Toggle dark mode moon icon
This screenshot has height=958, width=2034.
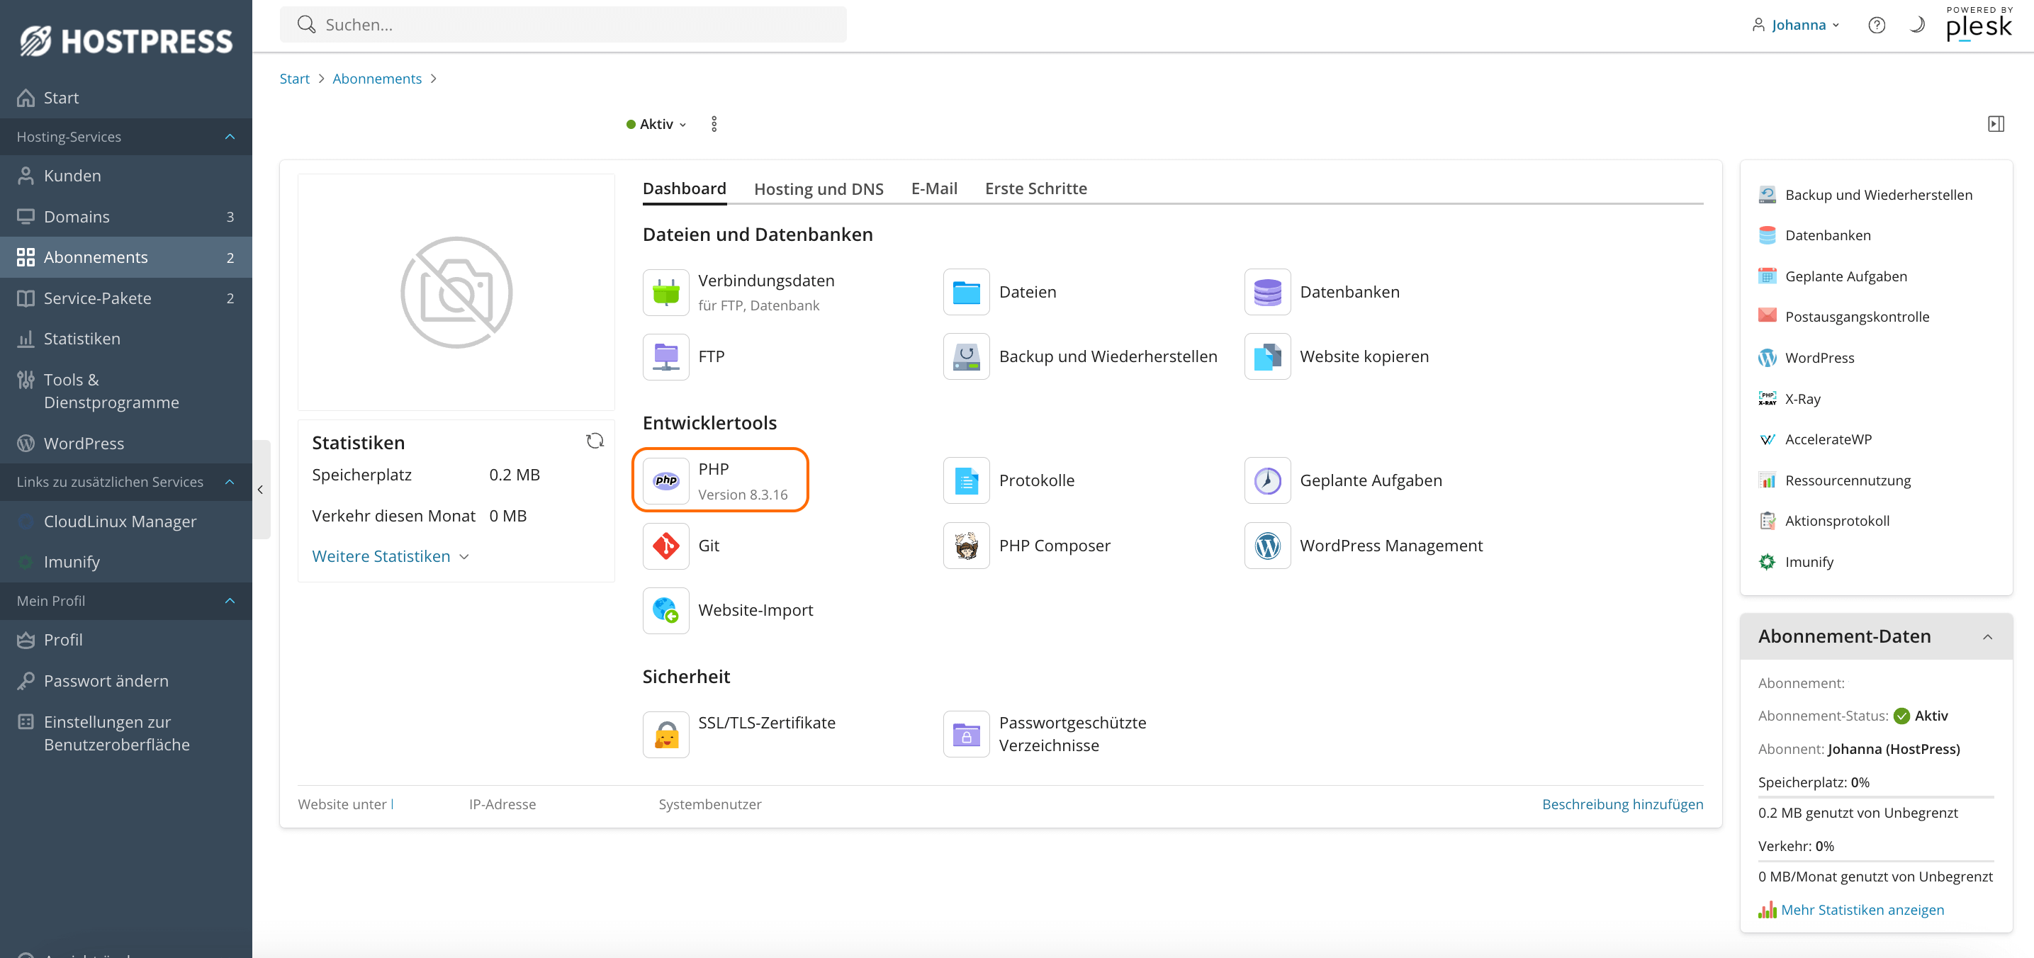(x=1916, y=26)
